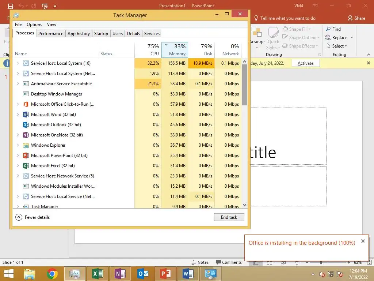Expand Microsoft Word (32 bit) row
The image size is (374, 281).
18,115
